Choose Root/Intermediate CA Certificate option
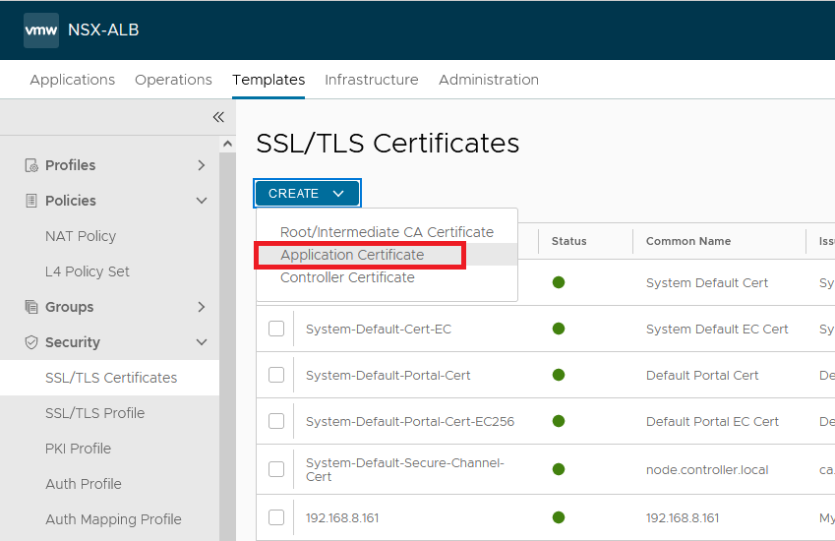Screen dimensions: 835x541 (x=388, y=232)
